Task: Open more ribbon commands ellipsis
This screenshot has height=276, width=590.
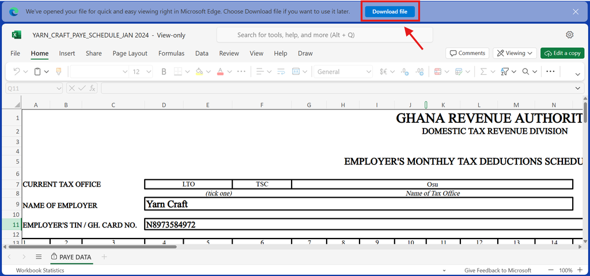Action: pos(550,71)
